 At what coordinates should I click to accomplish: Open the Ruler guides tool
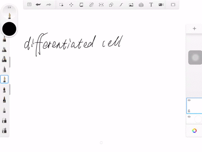(x=91, y=5)
